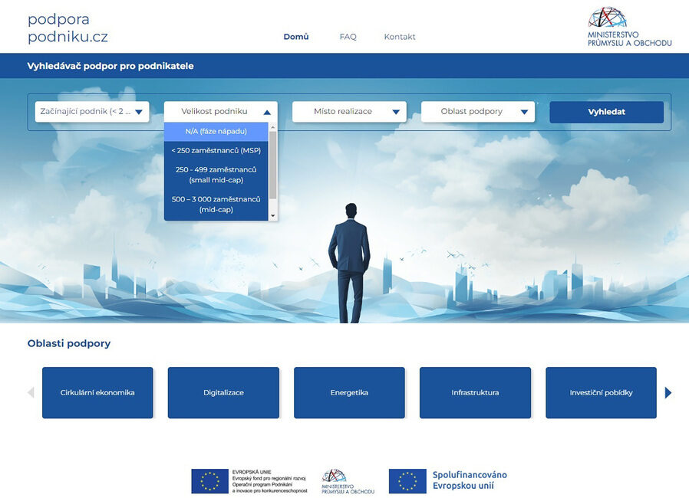Expand the Místo realizace dropdown
689x498 pixels.
[349, 112]
